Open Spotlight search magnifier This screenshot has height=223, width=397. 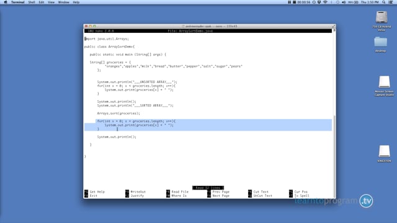pyautogui.click(x=384, y=2)
